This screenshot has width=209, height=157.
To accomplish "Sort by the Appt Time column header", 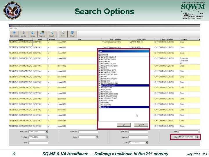I will pyautogui.click(x=141, y=40).
